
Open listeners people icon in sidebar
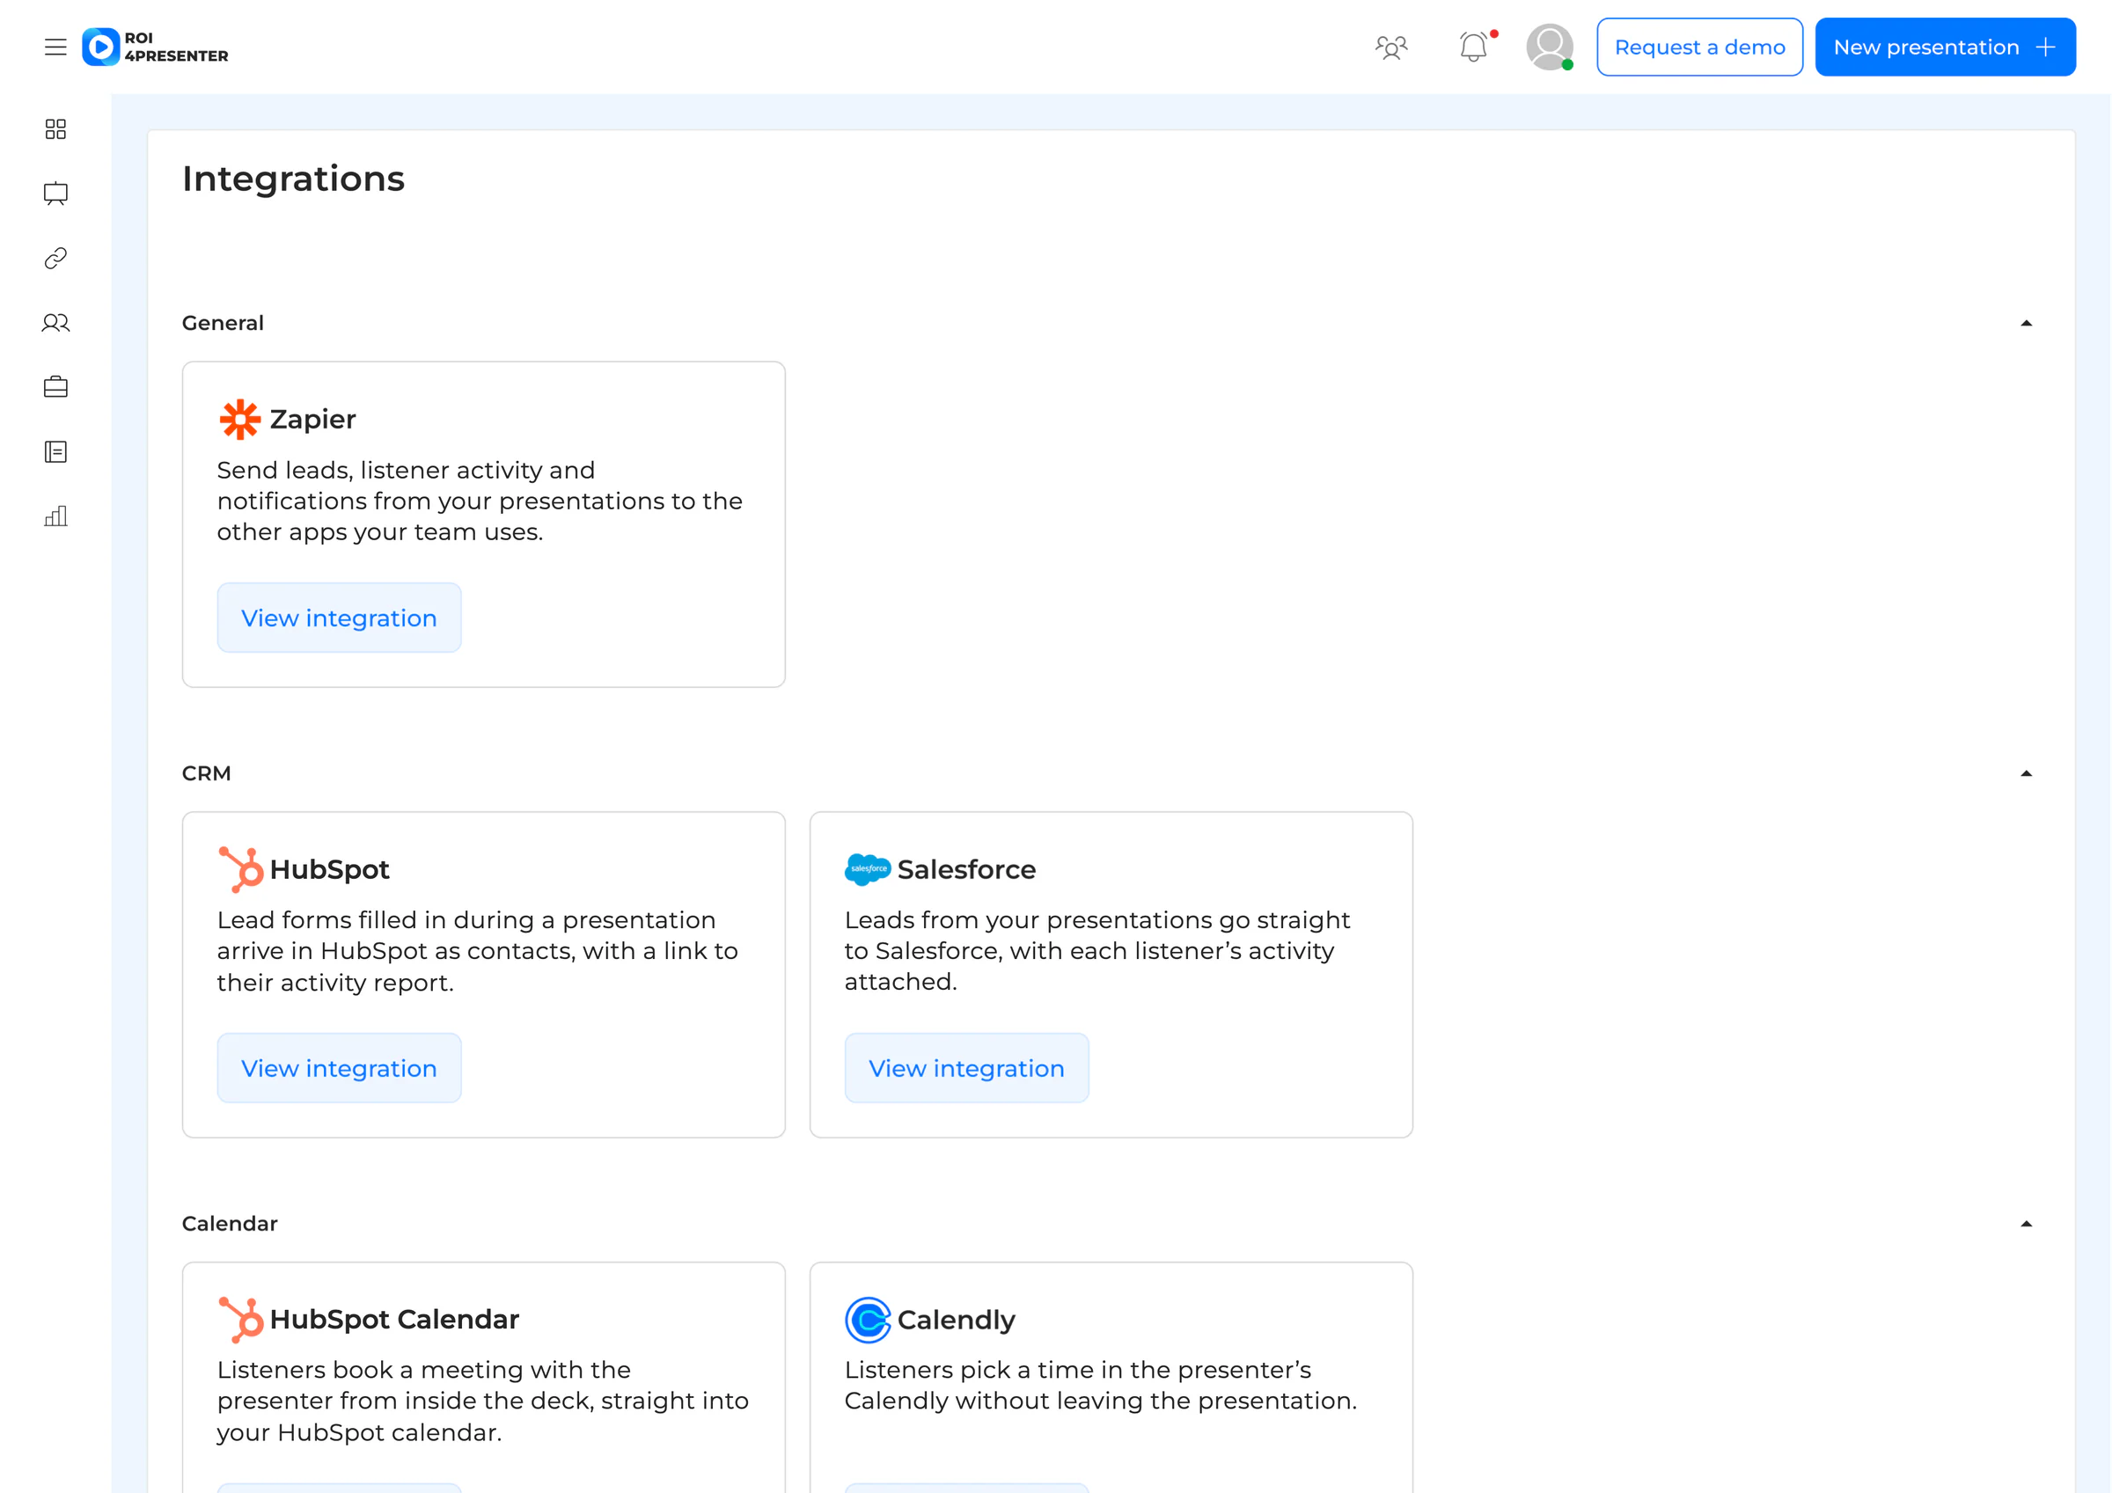(55, 323)
